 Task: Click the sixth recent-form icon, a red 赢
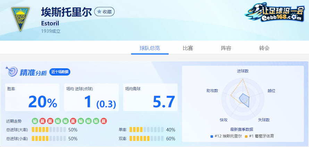(x=73, y=121)
